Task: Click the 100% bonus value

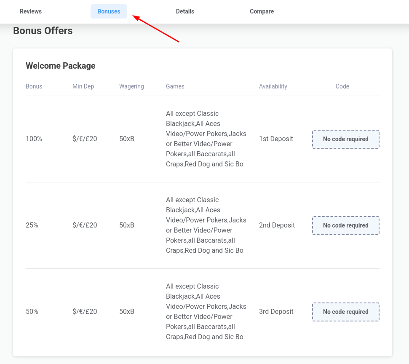Action: pos(34,139)
